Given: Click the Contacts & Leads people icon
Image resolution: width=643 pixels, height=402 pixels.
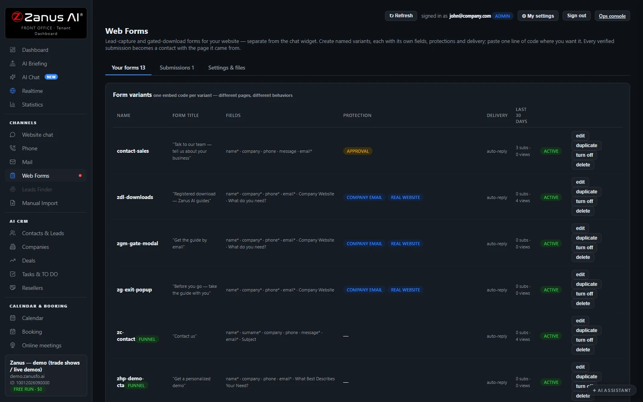Looking at the screenshot, I should click(x=12, y=233).
